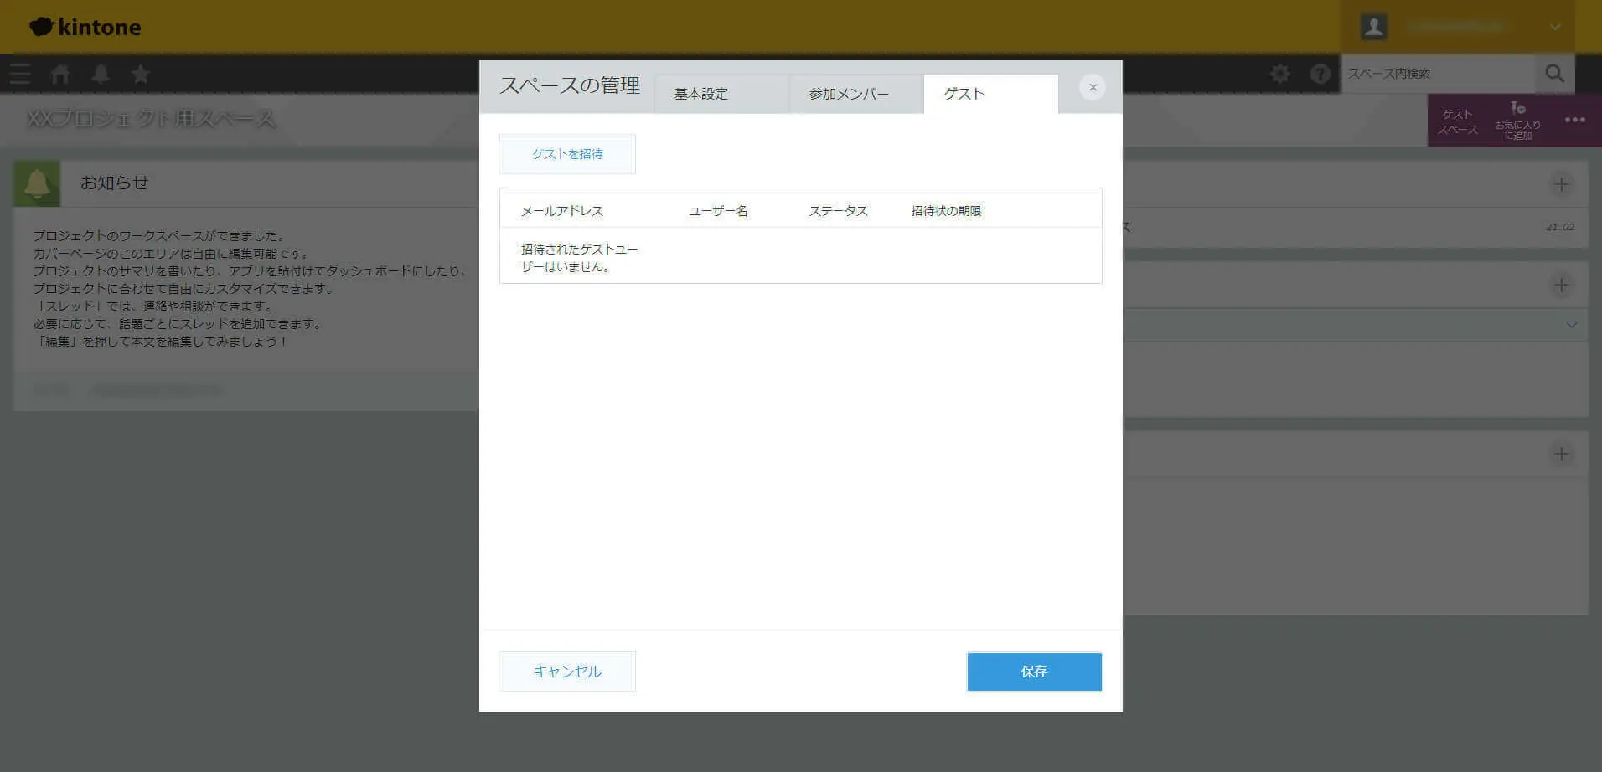Click the plus icon in the bottom right panel
Image resolution: width=1602 pixels, height=772 pixels.
point(1561,454)
